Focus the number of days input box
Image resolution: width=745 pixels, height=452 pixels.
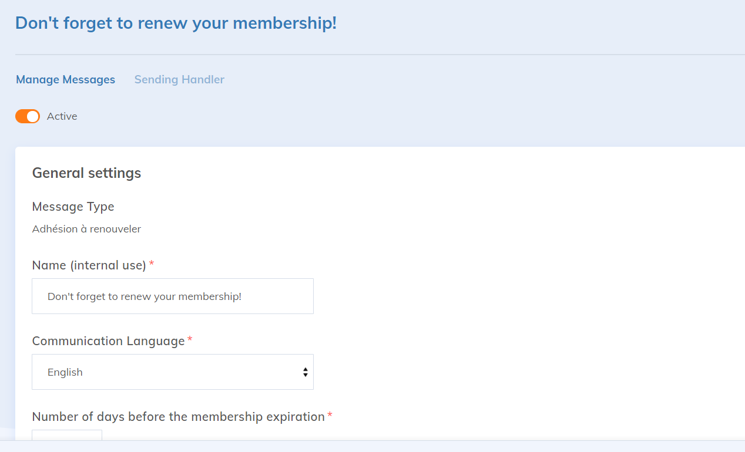67,436
